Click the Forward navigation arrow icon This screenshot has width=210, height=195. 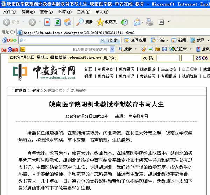pos(32,22)
